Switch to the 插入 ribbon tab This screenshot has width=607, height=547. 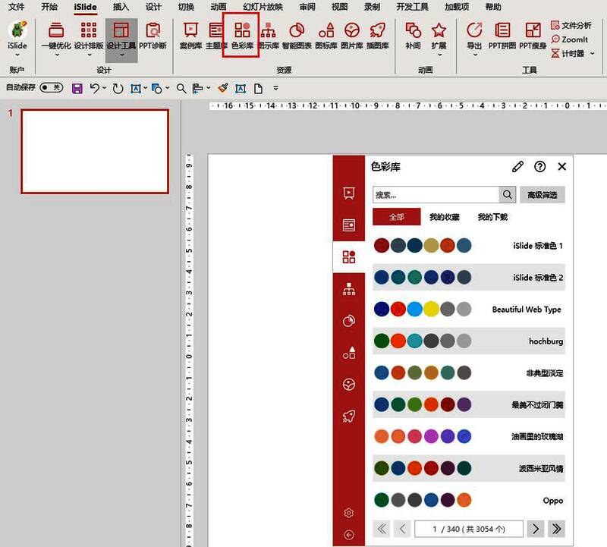[x=121, y=7]
